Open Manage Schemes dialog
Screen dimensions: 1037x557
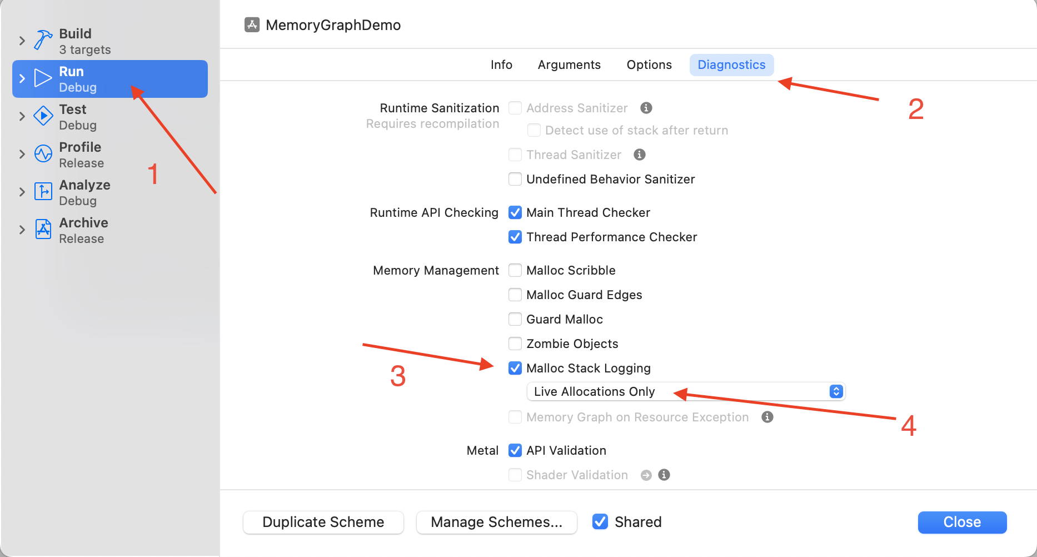click(496, 523)
